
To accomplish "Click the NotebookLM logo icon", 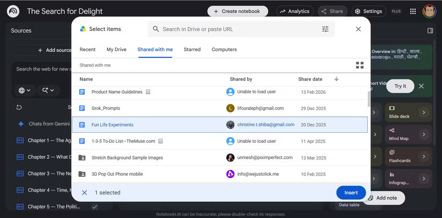I will (x=13, y=11).
